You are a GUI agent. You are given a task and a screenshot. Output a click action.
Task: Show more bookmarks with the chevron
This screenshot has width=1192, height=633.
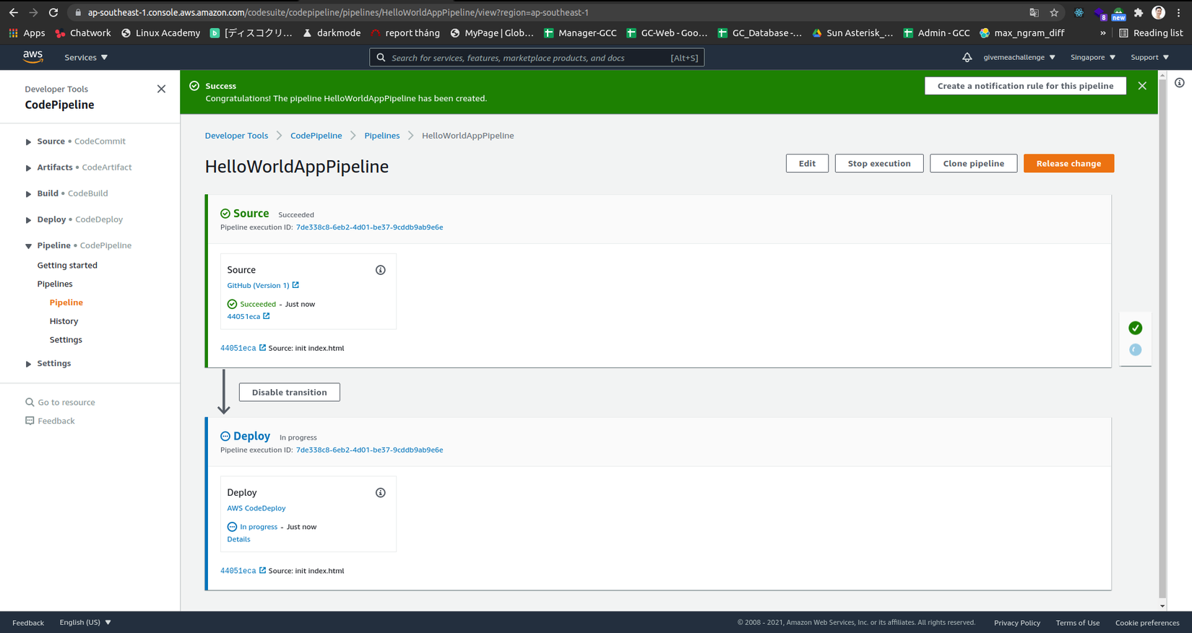(x=1103, y=33)
